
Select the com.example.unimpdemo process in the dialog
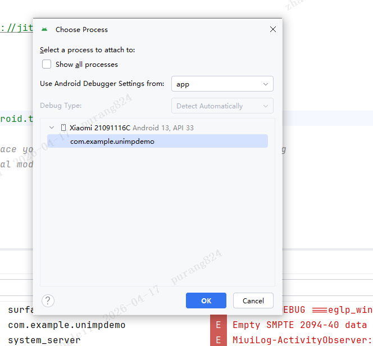112,142
